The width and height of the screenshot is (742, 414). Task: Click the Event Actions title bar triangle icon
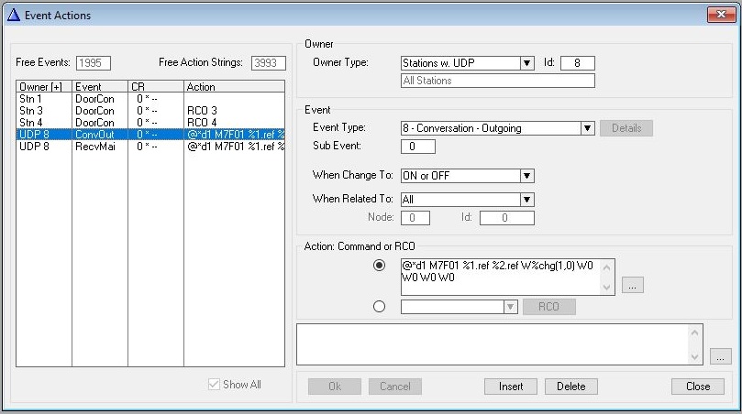pos(13,15)
